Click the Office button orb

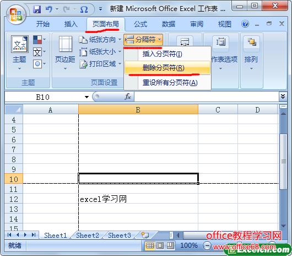[x=16, y=15]
